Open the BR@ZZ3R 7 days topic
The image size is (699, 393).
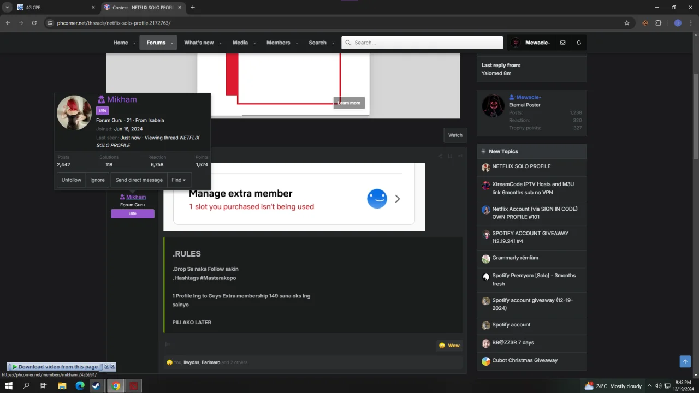513,342
